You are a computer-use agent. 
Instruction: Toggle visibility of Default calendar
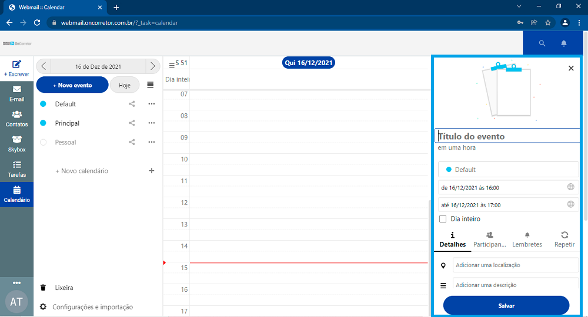43,104
